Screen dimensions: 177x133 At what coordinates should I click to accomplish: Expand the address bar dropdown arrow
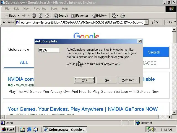pyautogui.click(x=146, y=22)
